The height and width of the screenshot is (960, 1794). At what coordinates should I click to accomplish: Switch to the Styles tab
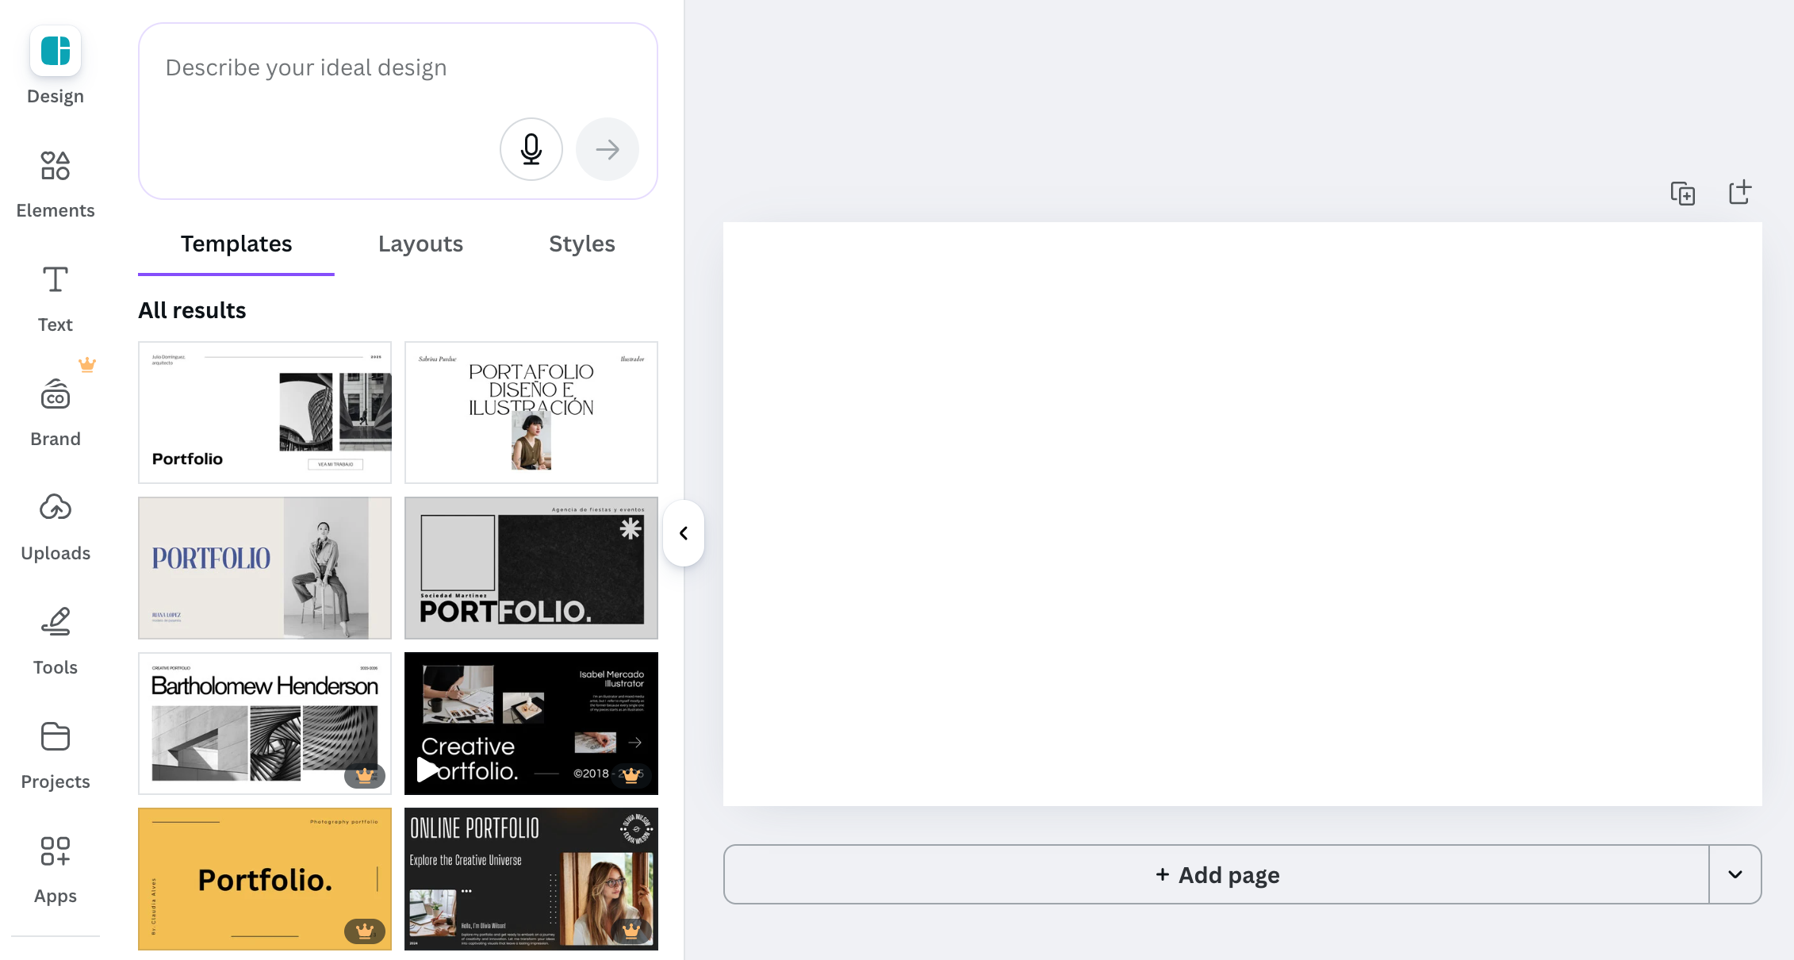pyautogui.click(x=582, y=244)
